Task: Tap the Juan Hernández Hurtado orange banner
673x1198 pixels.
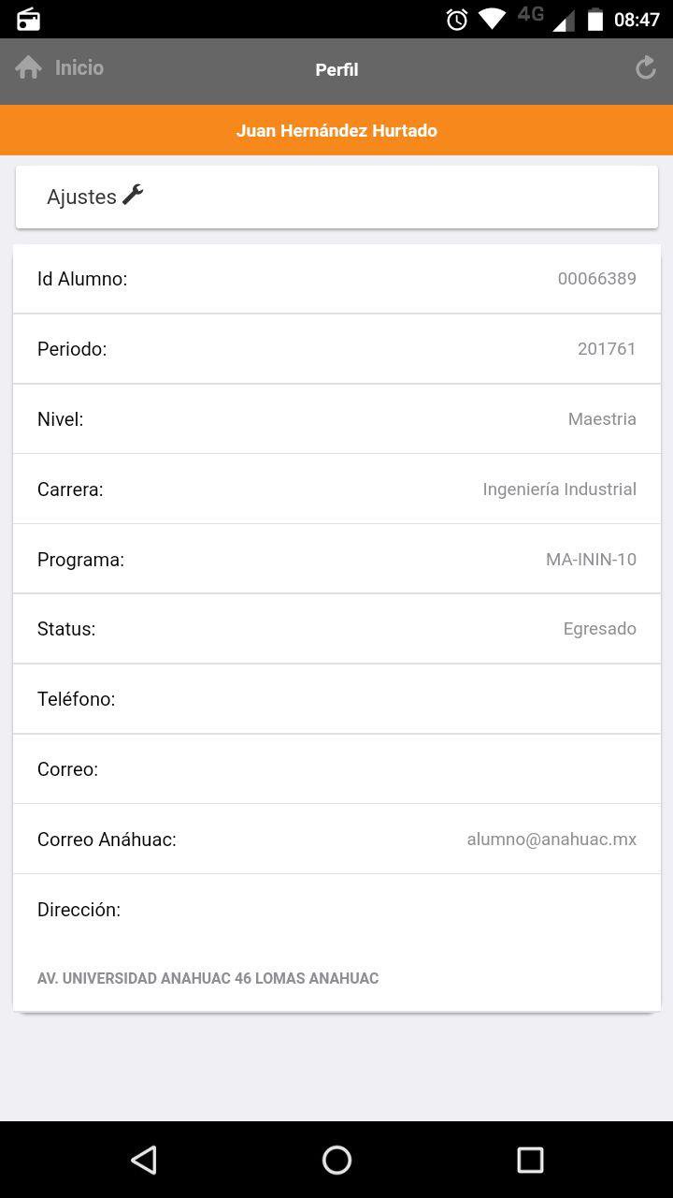Action: (x=336, y=130)
